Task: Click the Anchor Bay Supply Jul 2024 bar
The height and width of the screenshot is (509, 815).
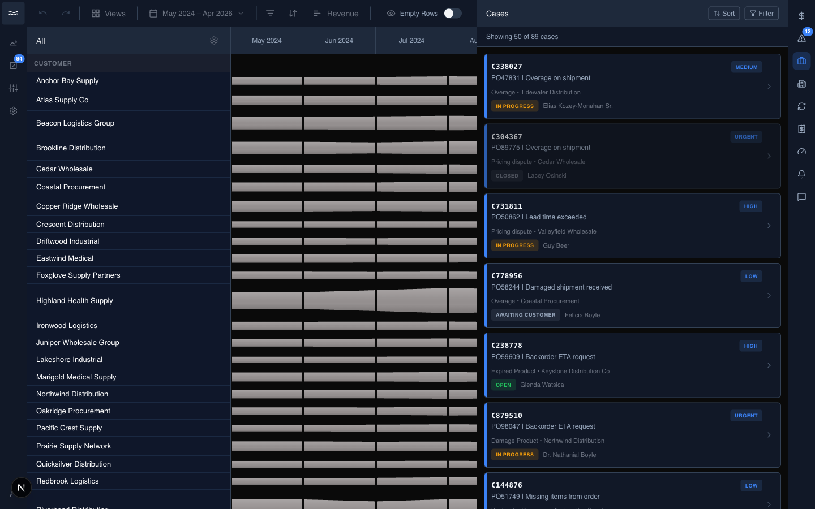Action: pyautogui.click(x=412, y=81)
